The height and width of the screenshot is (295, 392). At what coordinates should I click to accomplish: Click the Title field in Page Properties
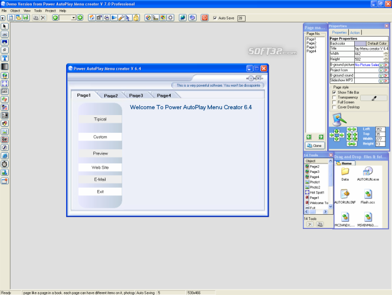click(x=371, y=49)
